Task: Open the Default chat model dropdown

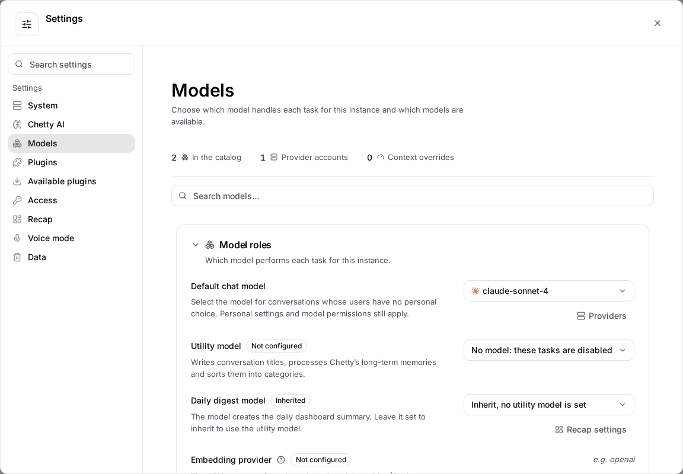Action: pyautogui.click(x=548, y=291)
